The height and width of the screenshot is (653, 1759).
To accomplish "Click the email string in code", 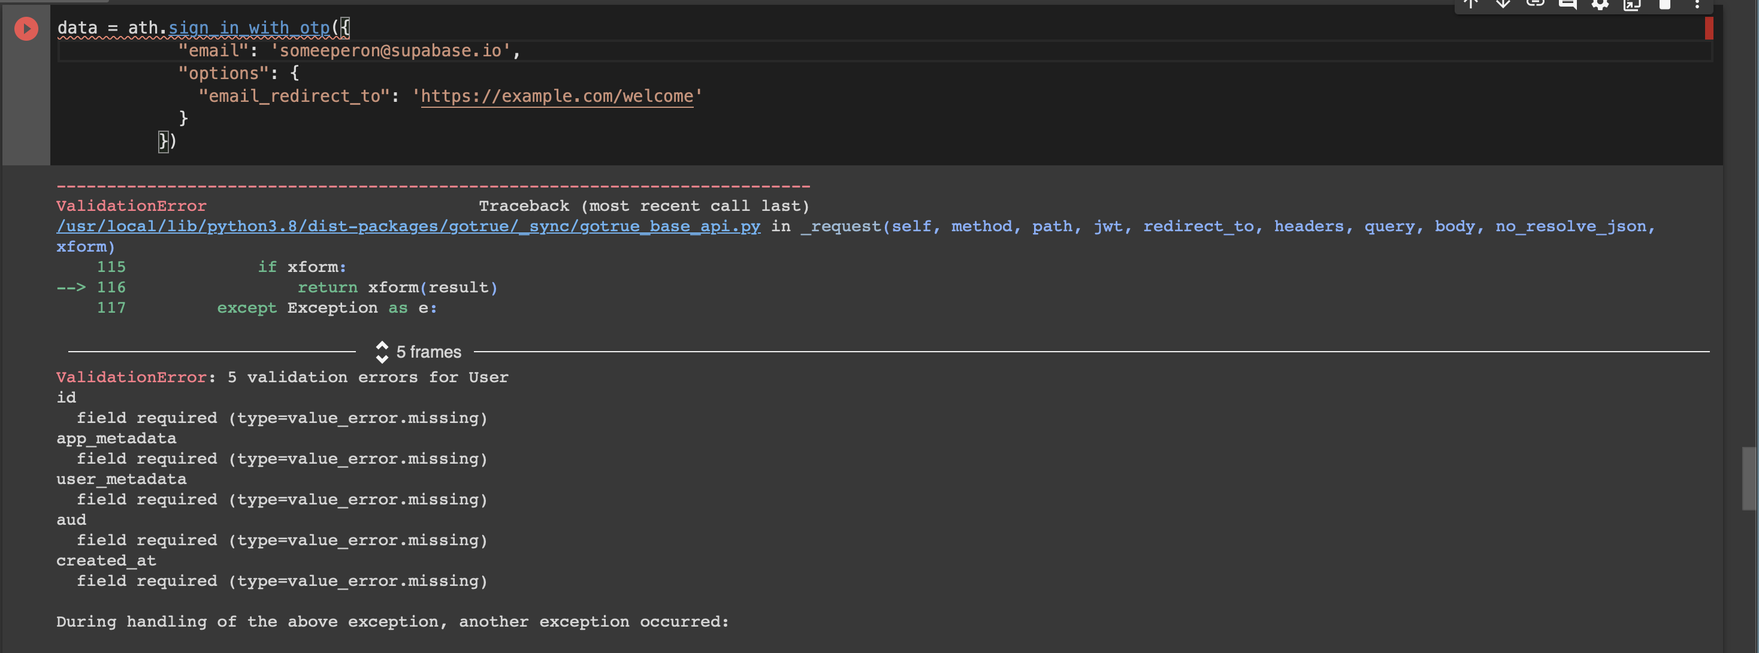I will pos(394,50).
